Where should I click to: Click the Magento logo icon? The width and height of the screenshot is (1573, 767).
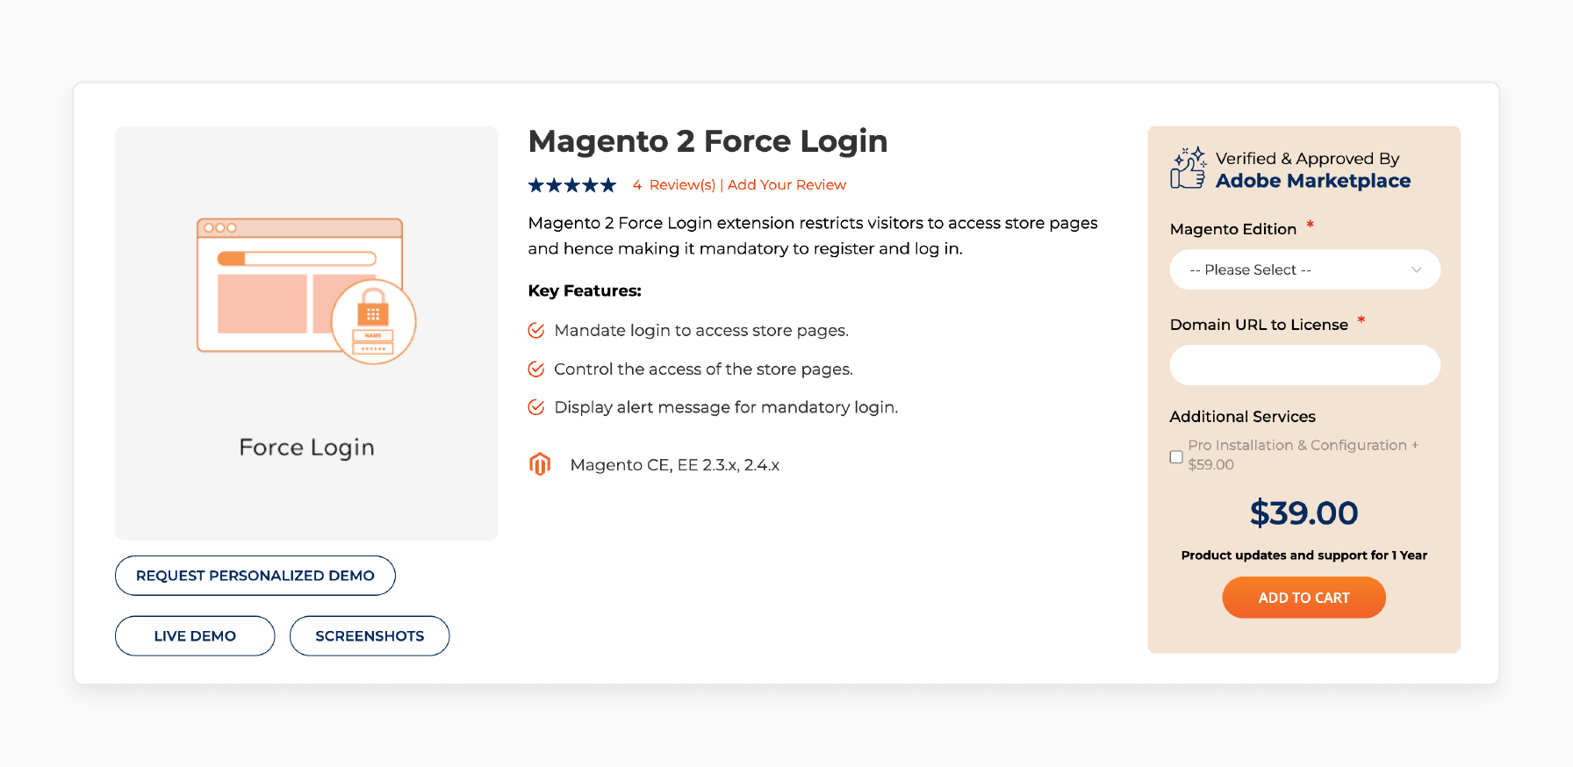coord(540,464)
